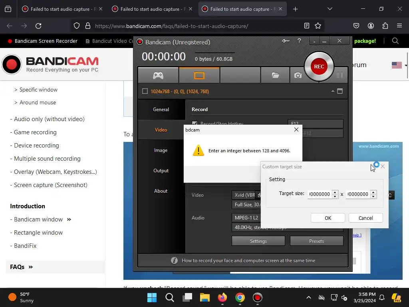Decrease target width with down stepper
This screenshot has width=409, height=307.
coord(335,196)
